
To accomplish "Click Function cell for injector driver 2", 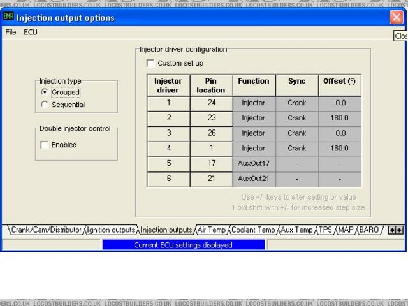I will (x=254, y=119).
